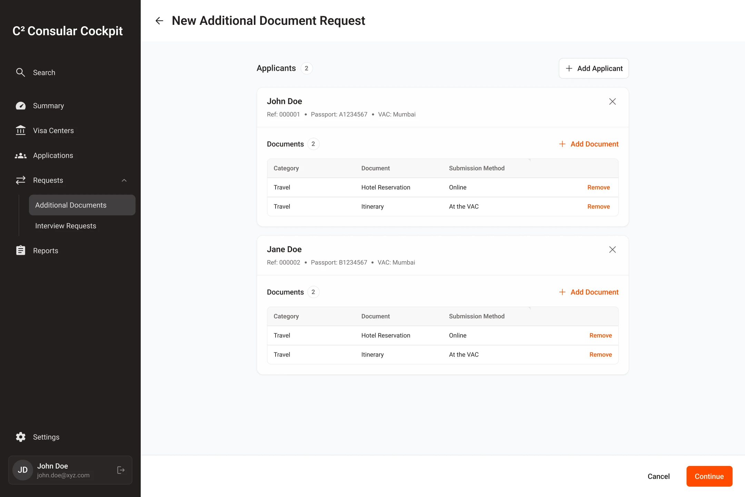
Task: Remove Jane Doe applicant with X icon
Action: [613, 250]
